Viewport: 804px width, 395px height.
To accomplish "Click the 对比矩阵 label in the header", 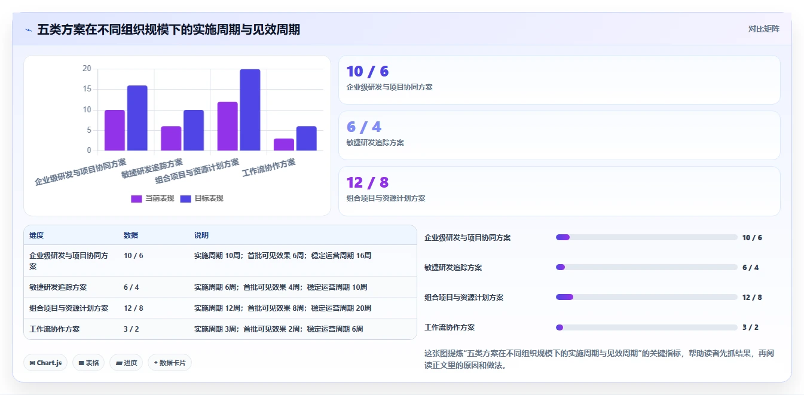I will [764, 29].
